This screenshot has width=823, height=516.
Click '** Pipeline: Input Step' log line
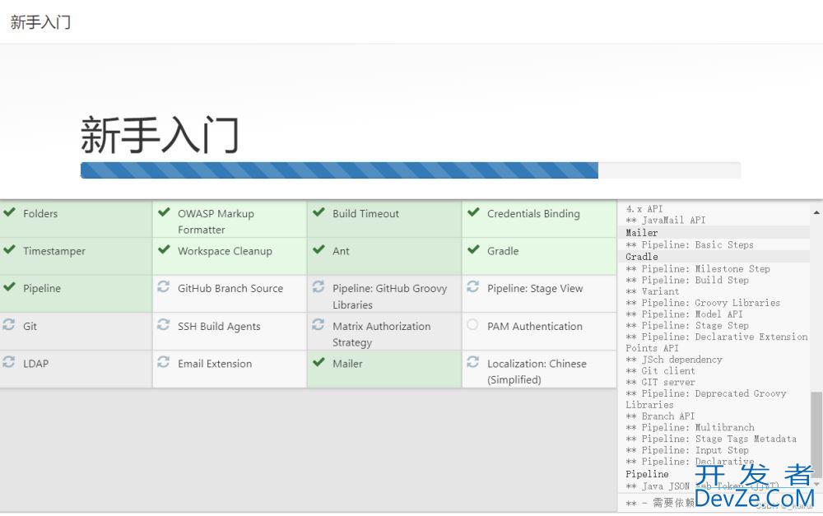(687, 450)
